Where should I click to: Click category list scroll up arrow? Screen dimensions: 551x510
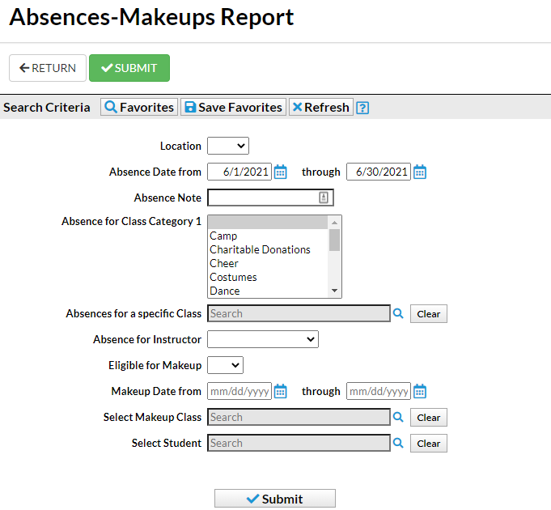334,223
